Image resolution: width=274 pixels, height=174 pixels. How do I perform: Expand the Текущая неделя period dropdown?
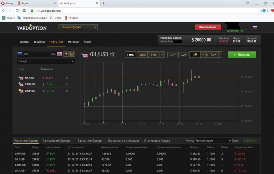pyautogui.click(x=213, y=140)
